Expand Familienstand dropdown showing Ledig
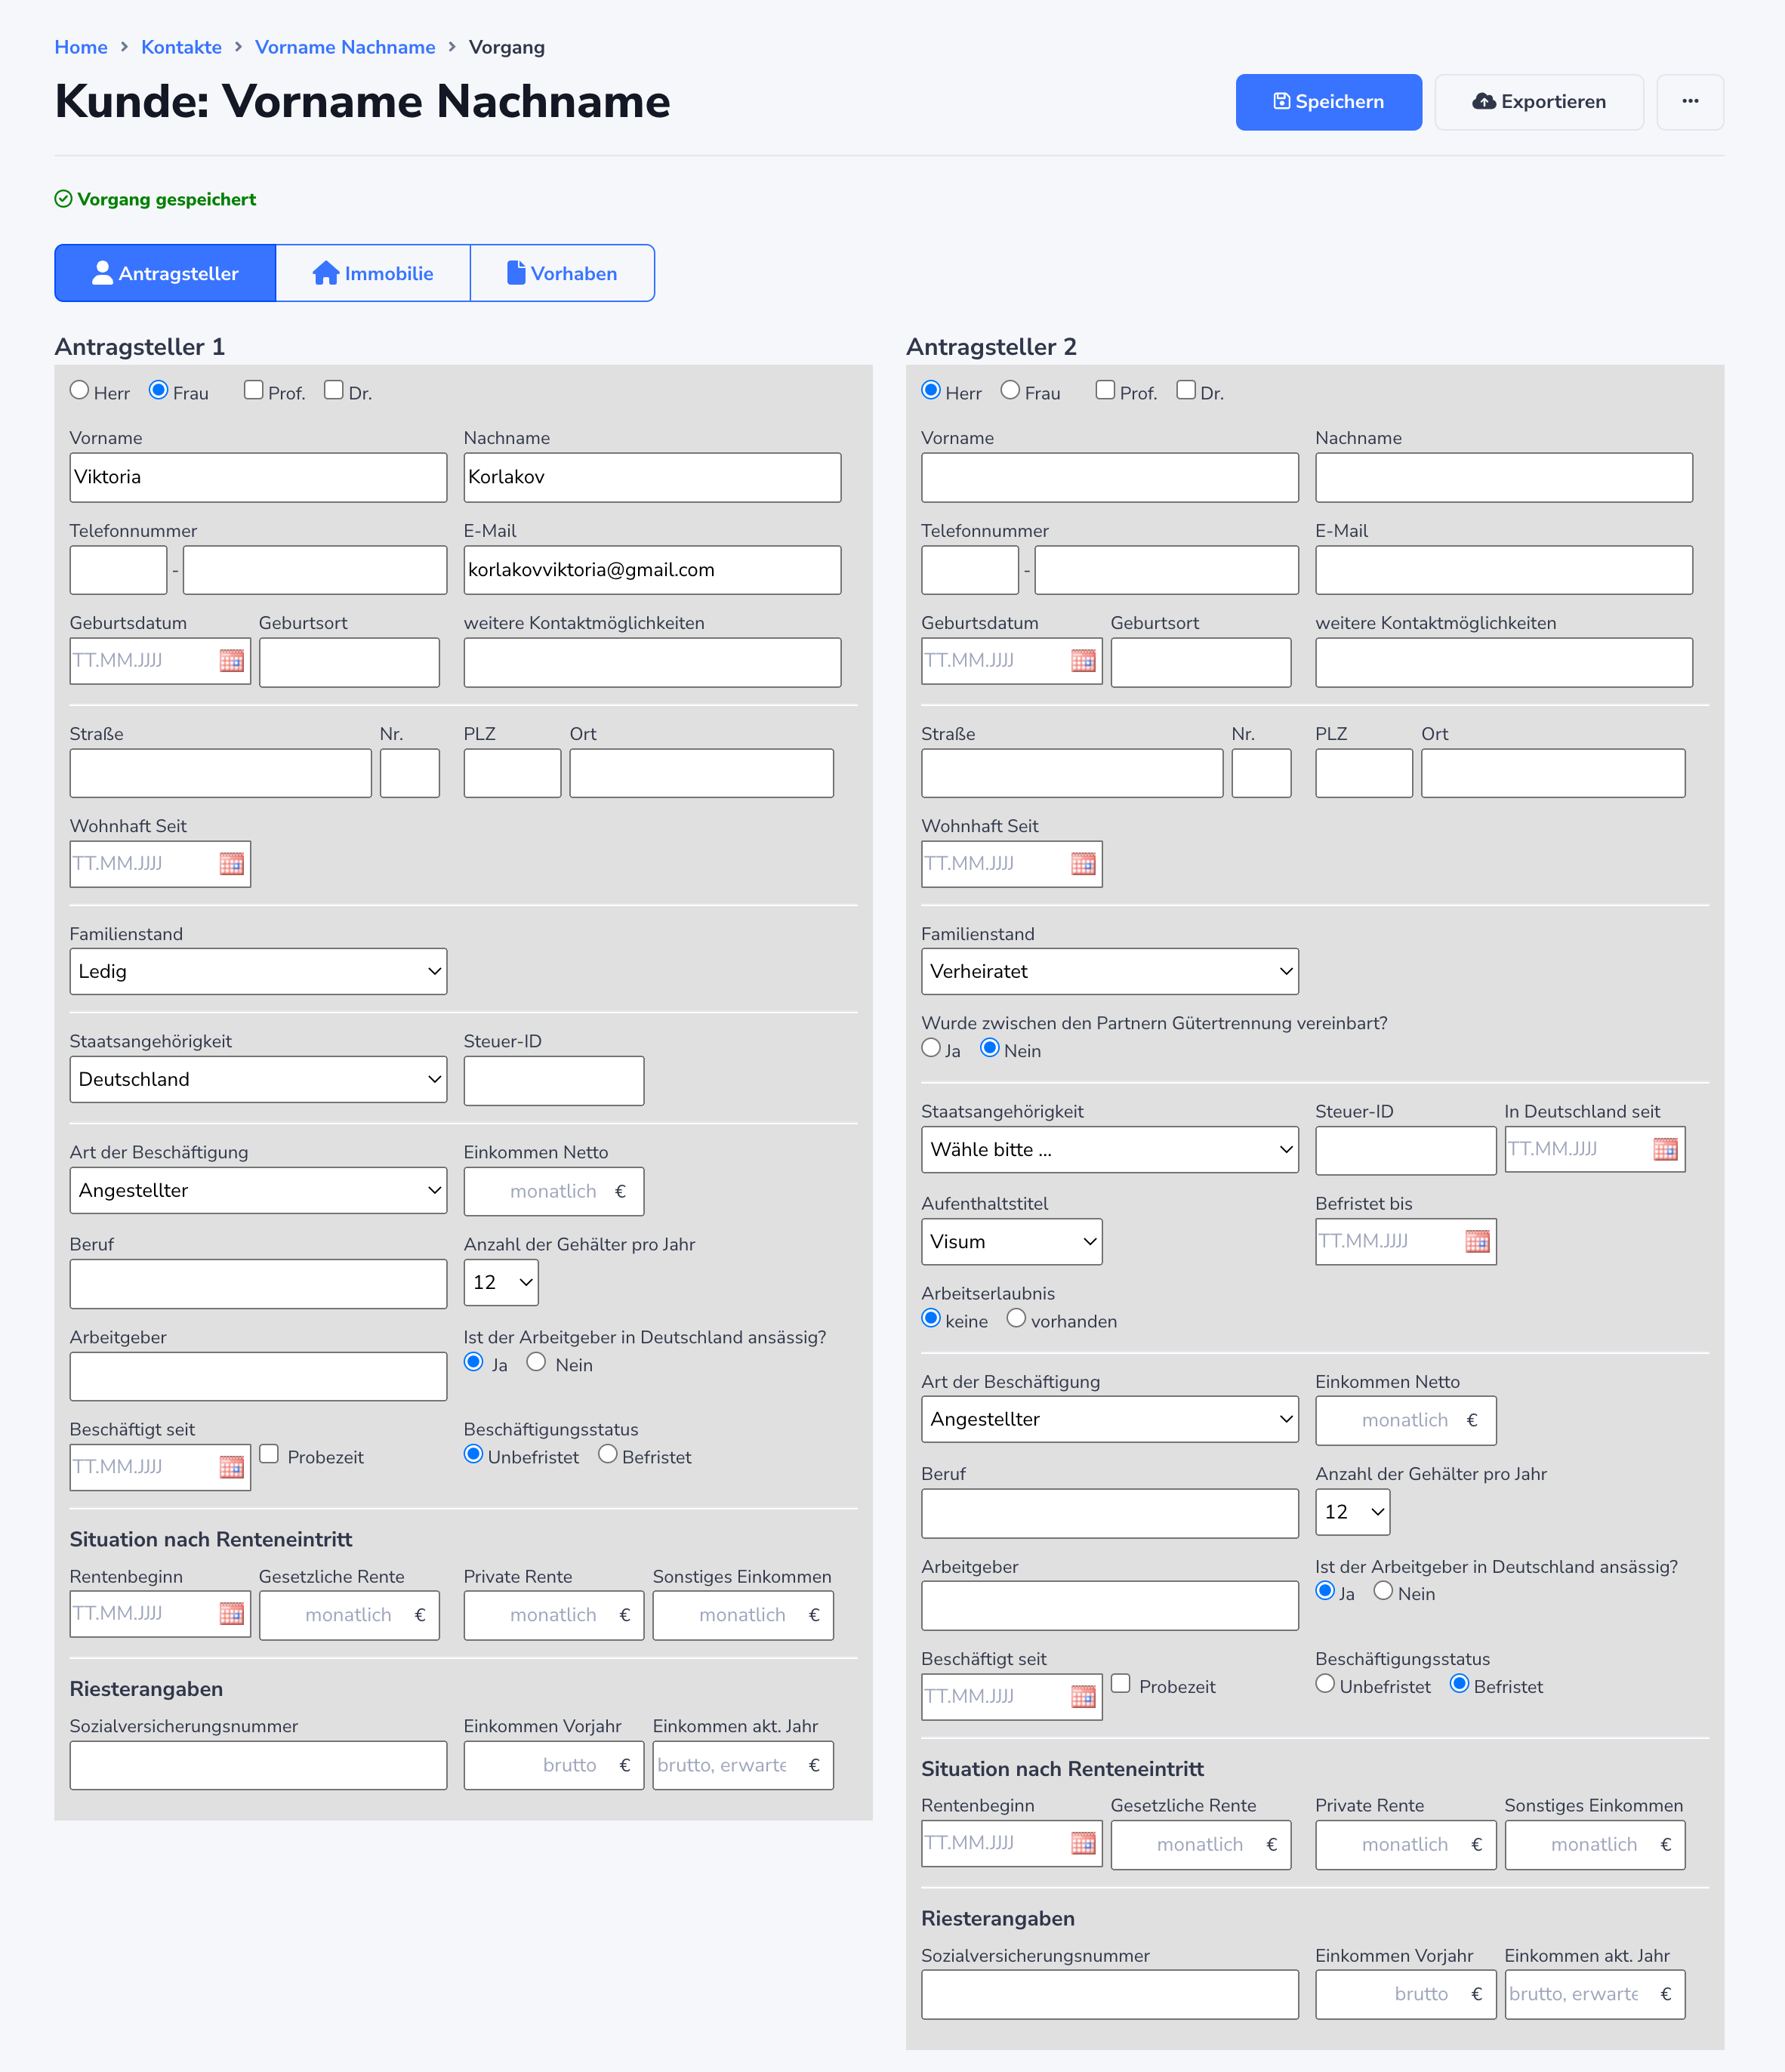The height and width of the screenshot is (2072, 1785). click(258, 972)
